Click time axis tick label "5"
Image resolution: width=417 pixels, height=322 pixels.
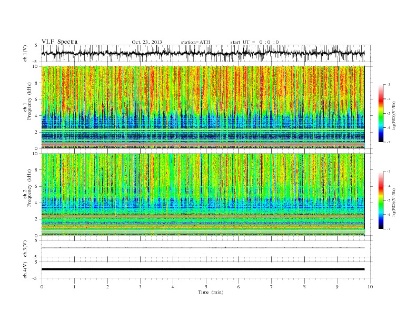click(206, 287)
